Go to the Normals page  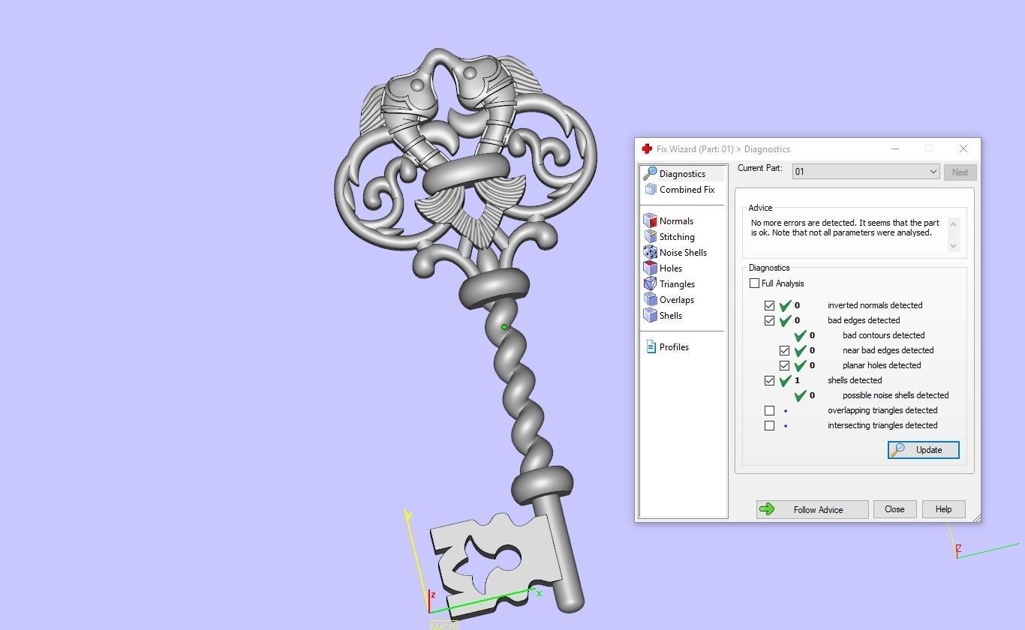point(676,221)
